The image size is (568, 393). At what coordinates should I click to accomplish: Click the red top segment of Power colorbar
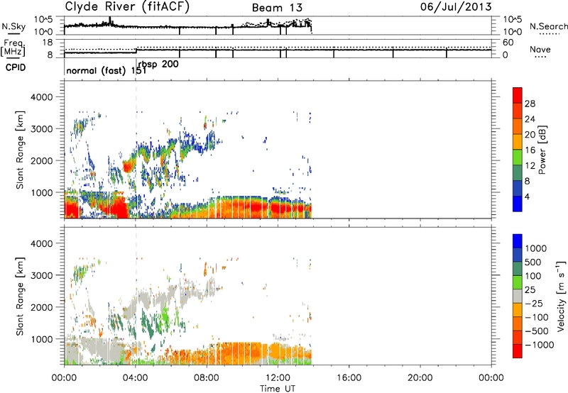(518, 95)
